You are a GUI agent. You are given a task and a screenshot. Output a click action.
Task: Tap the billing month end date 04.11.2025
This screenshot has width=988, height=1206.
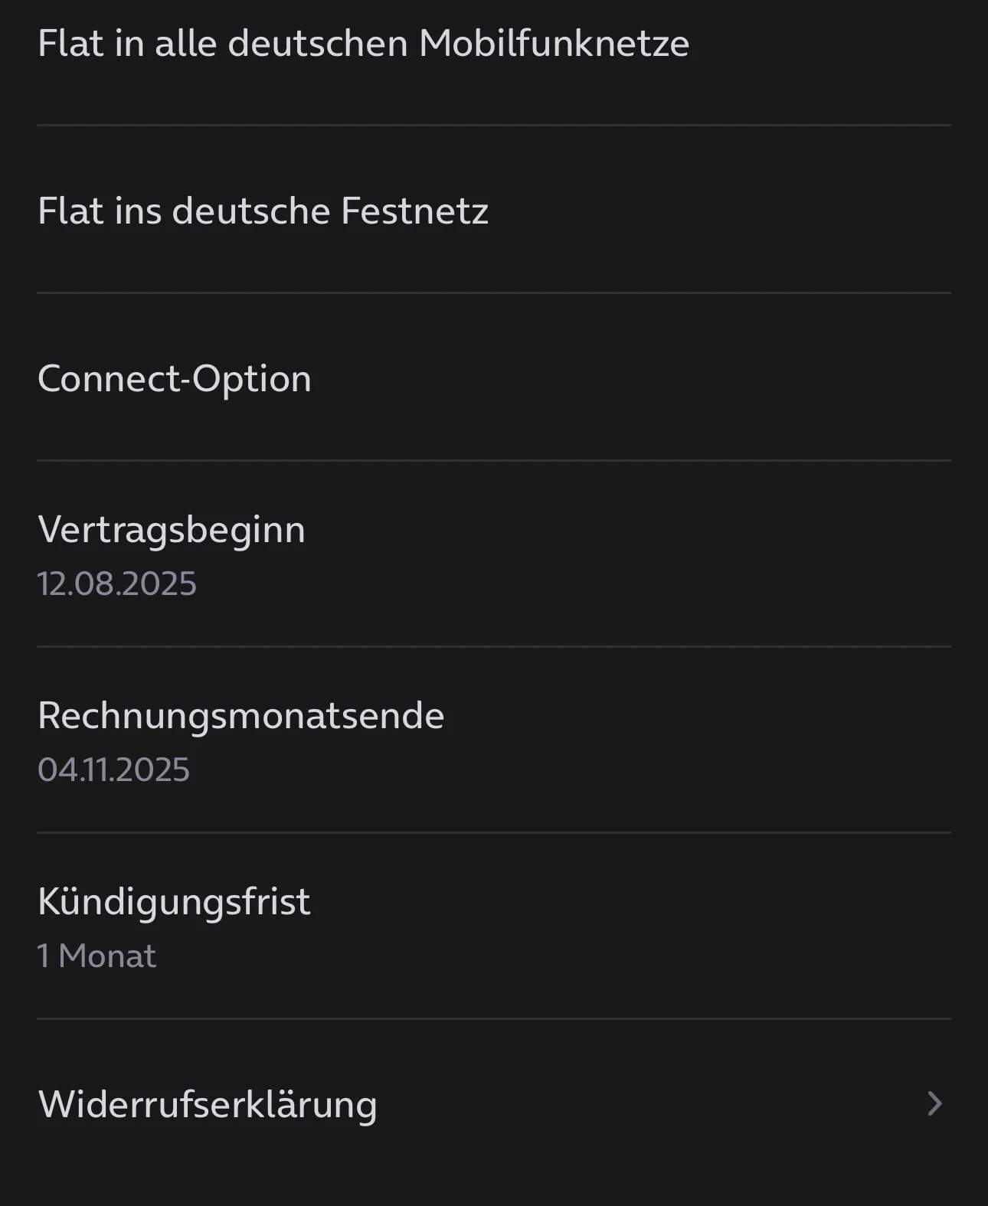click(113, 770)
